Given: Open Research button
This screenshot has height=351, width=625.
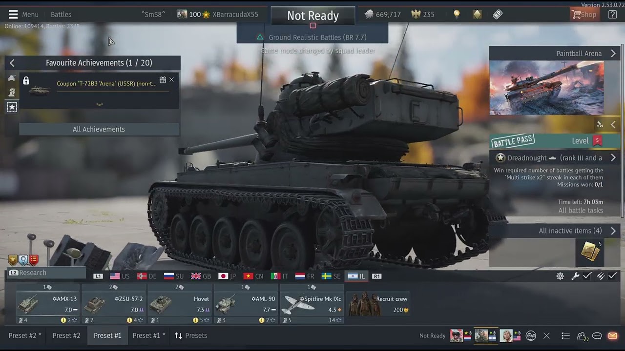Looking at the screenshot, I should pyautogui.click(x=46, y=273).
